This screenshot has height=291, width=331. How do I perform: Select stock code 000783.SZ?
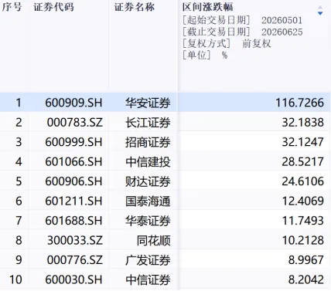(x=75, y=123)
